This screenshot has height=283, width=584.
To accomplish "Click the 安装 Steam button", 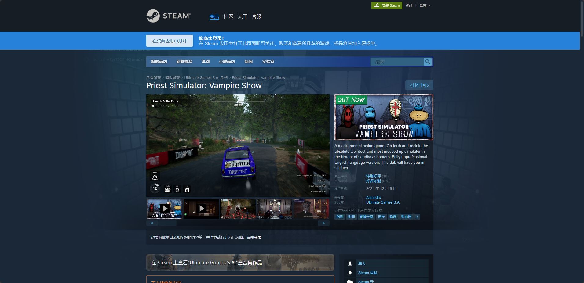I will click(387, 5).
